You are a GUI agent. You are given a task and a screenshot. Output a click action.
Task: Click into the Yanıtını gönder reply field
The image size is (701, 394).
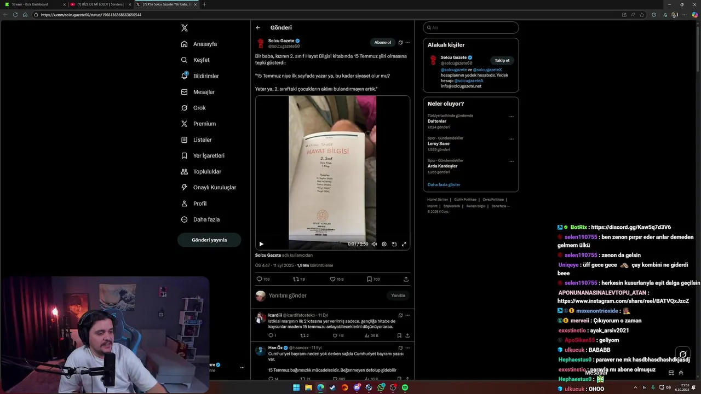(x=326, y=296)
